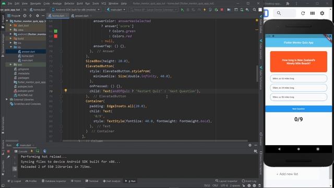Open the Project view selector dropdown
This screenshot has height=188, width=334.
14,16
